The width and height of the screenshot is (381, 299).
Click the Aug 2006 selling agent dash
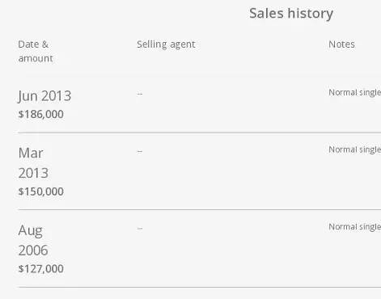pos(140,229)
